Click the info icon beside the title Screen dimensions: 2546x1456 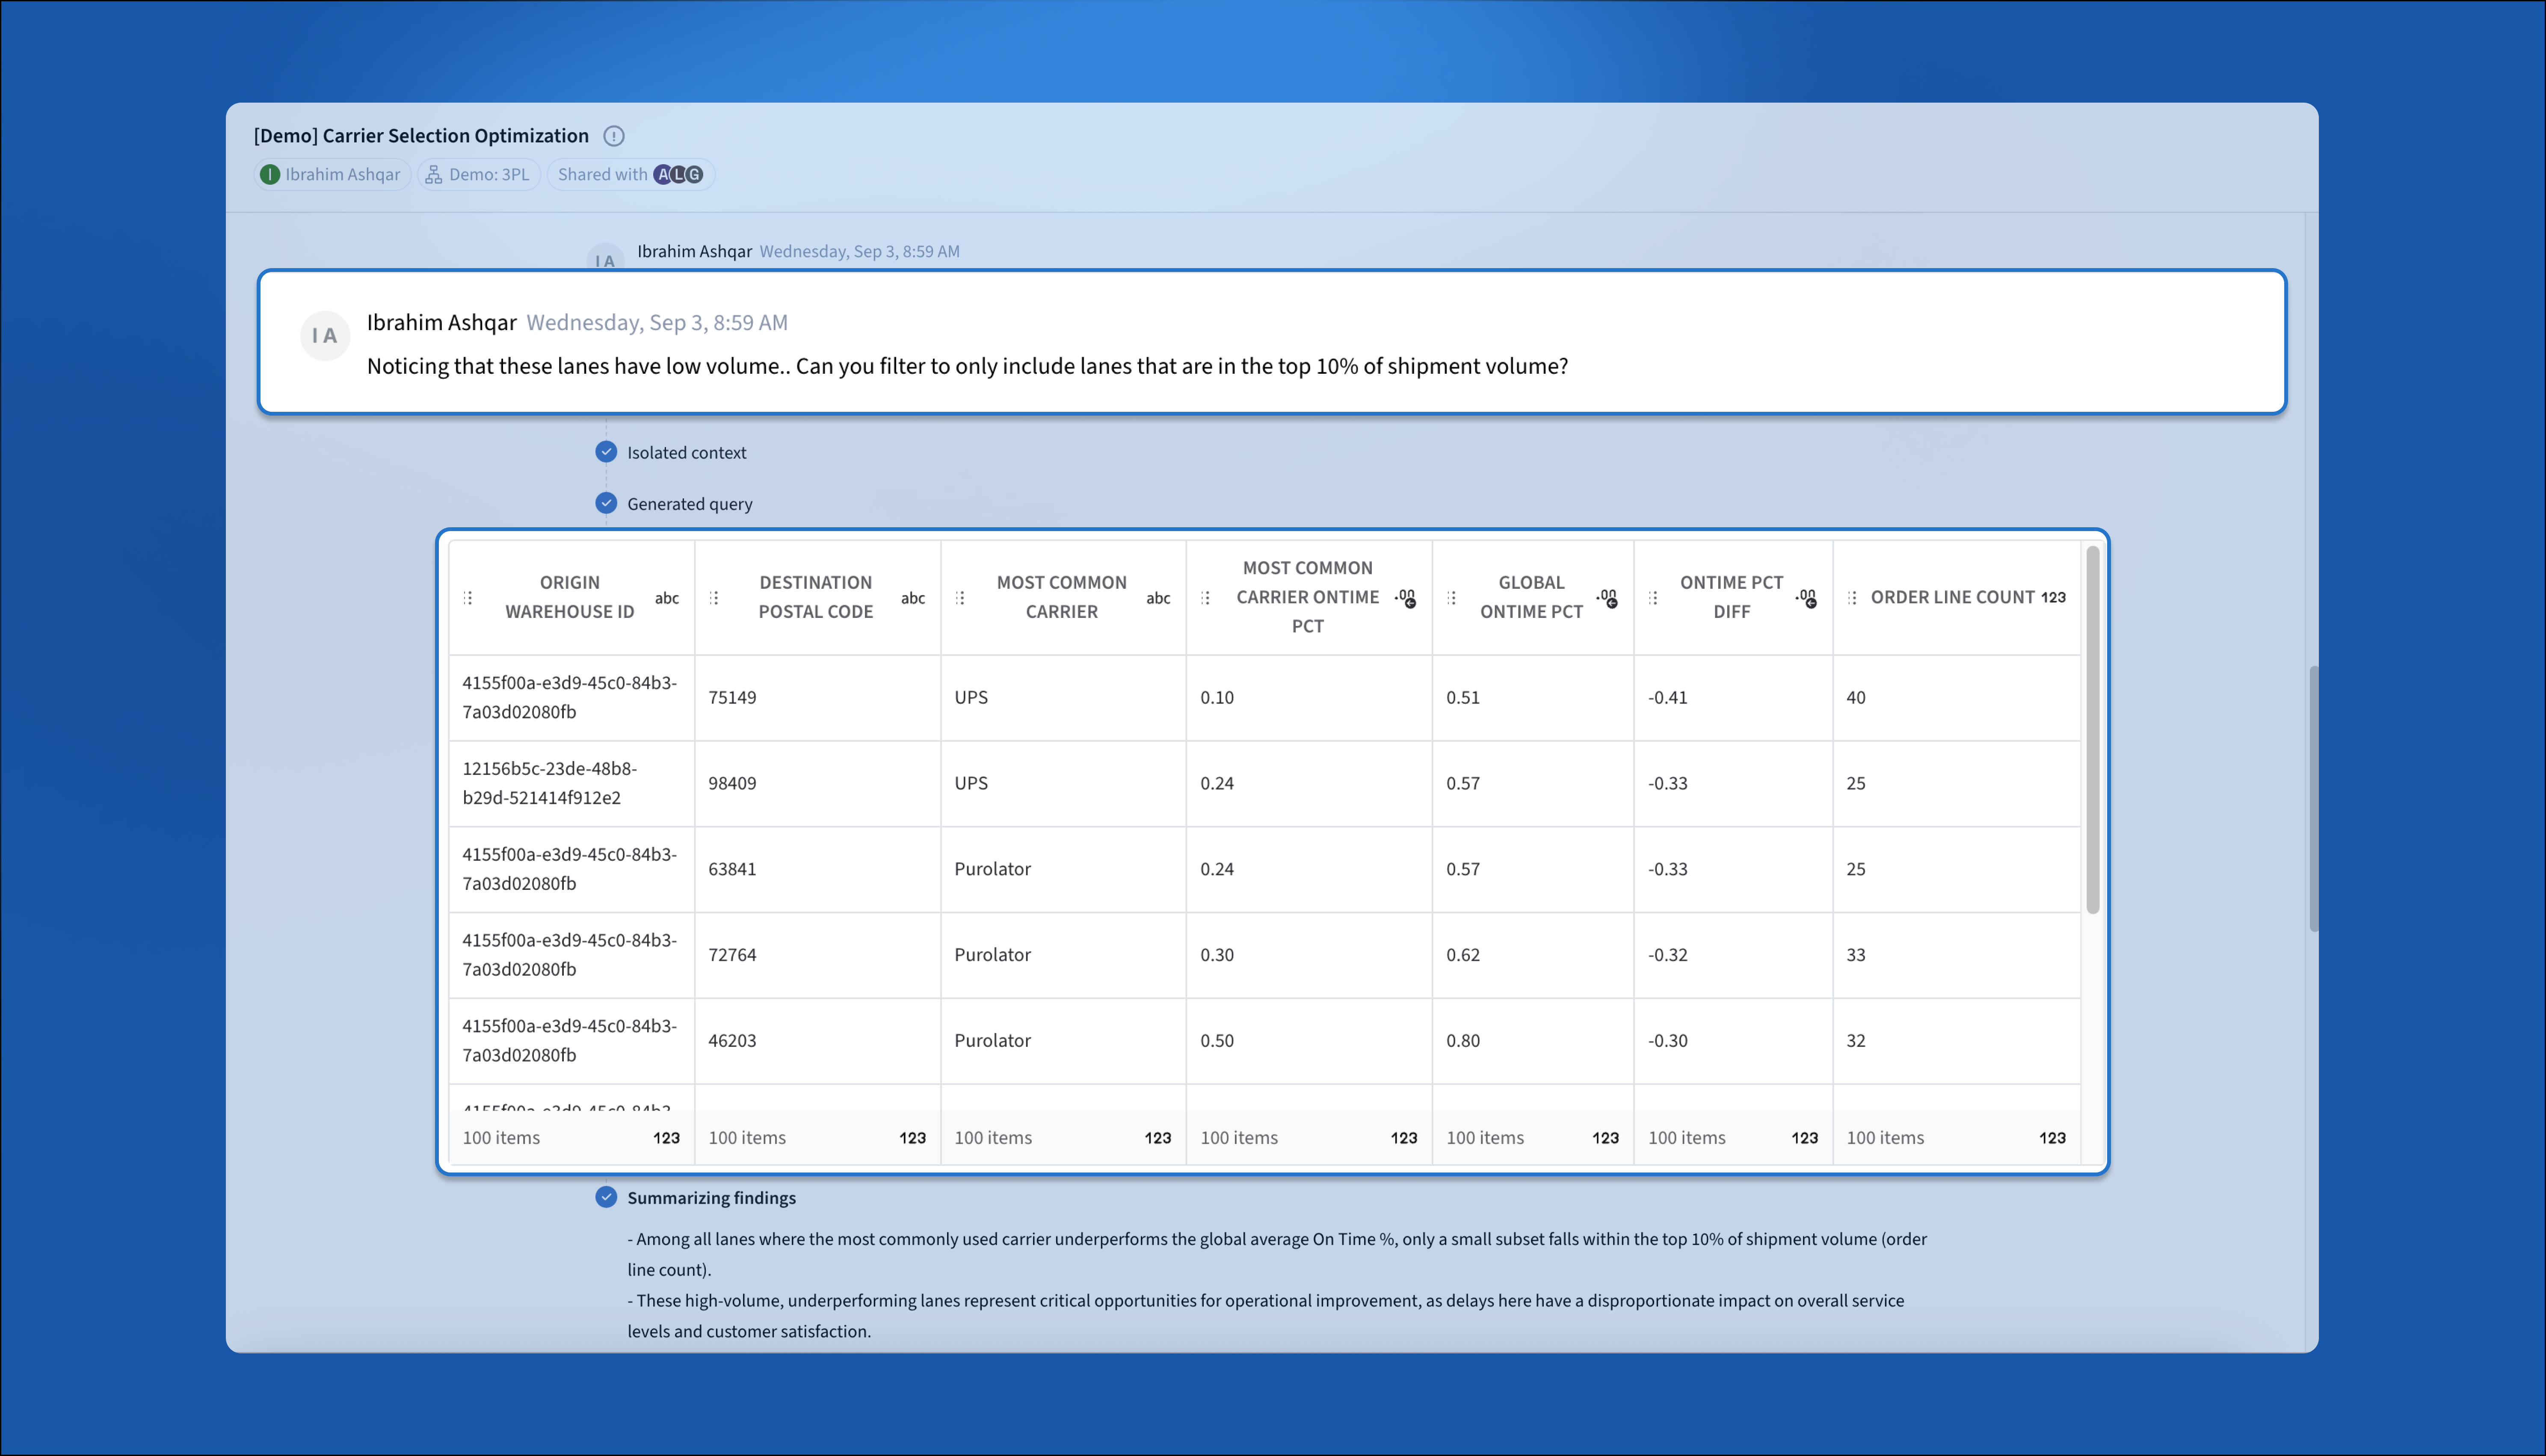click(x=614, y=136)
